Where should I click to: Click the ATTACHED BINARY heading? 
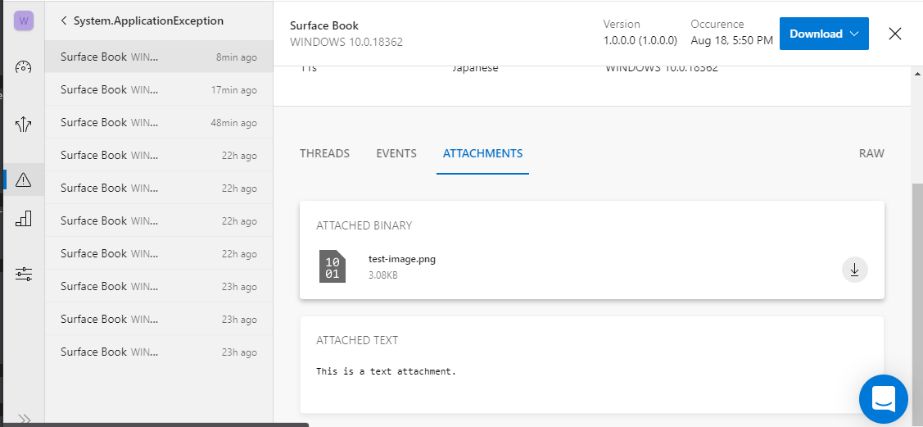click(364, 225)
